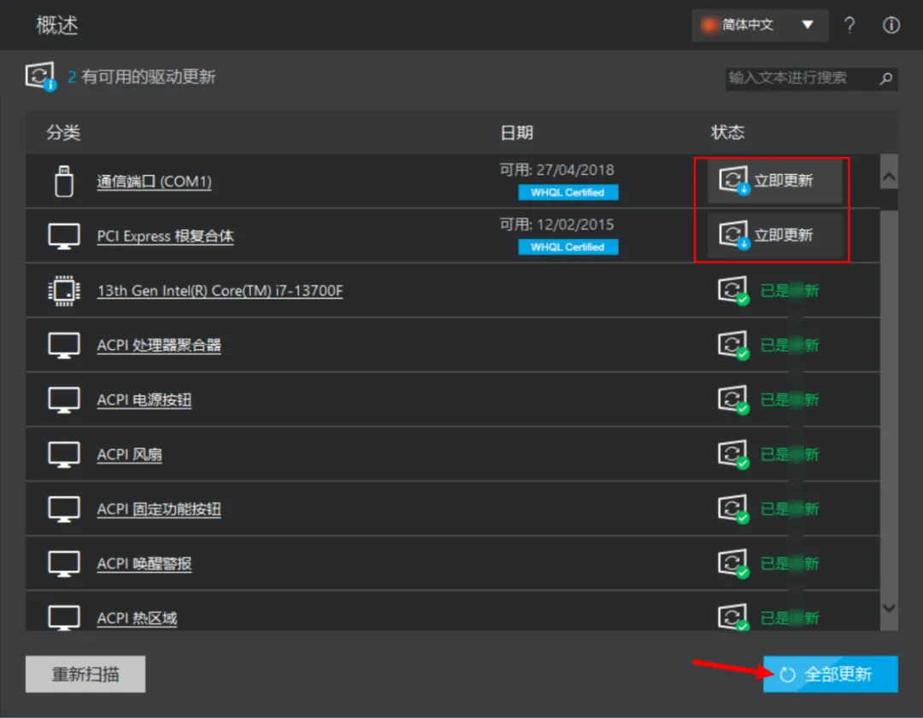Click the WHQL Certified badge for PCI Express
Viewport: 923px width, 718px height.
[568, 247]
